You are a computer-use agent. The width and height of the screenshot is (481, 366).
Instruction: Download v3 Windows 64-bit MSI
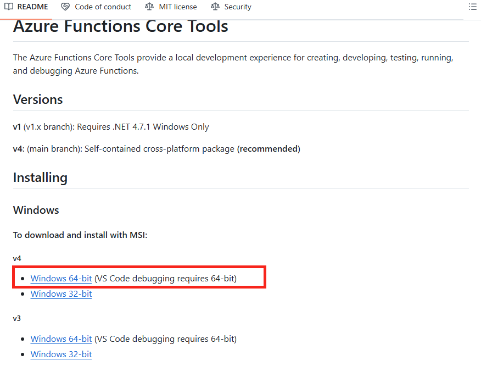pos(61,339)
